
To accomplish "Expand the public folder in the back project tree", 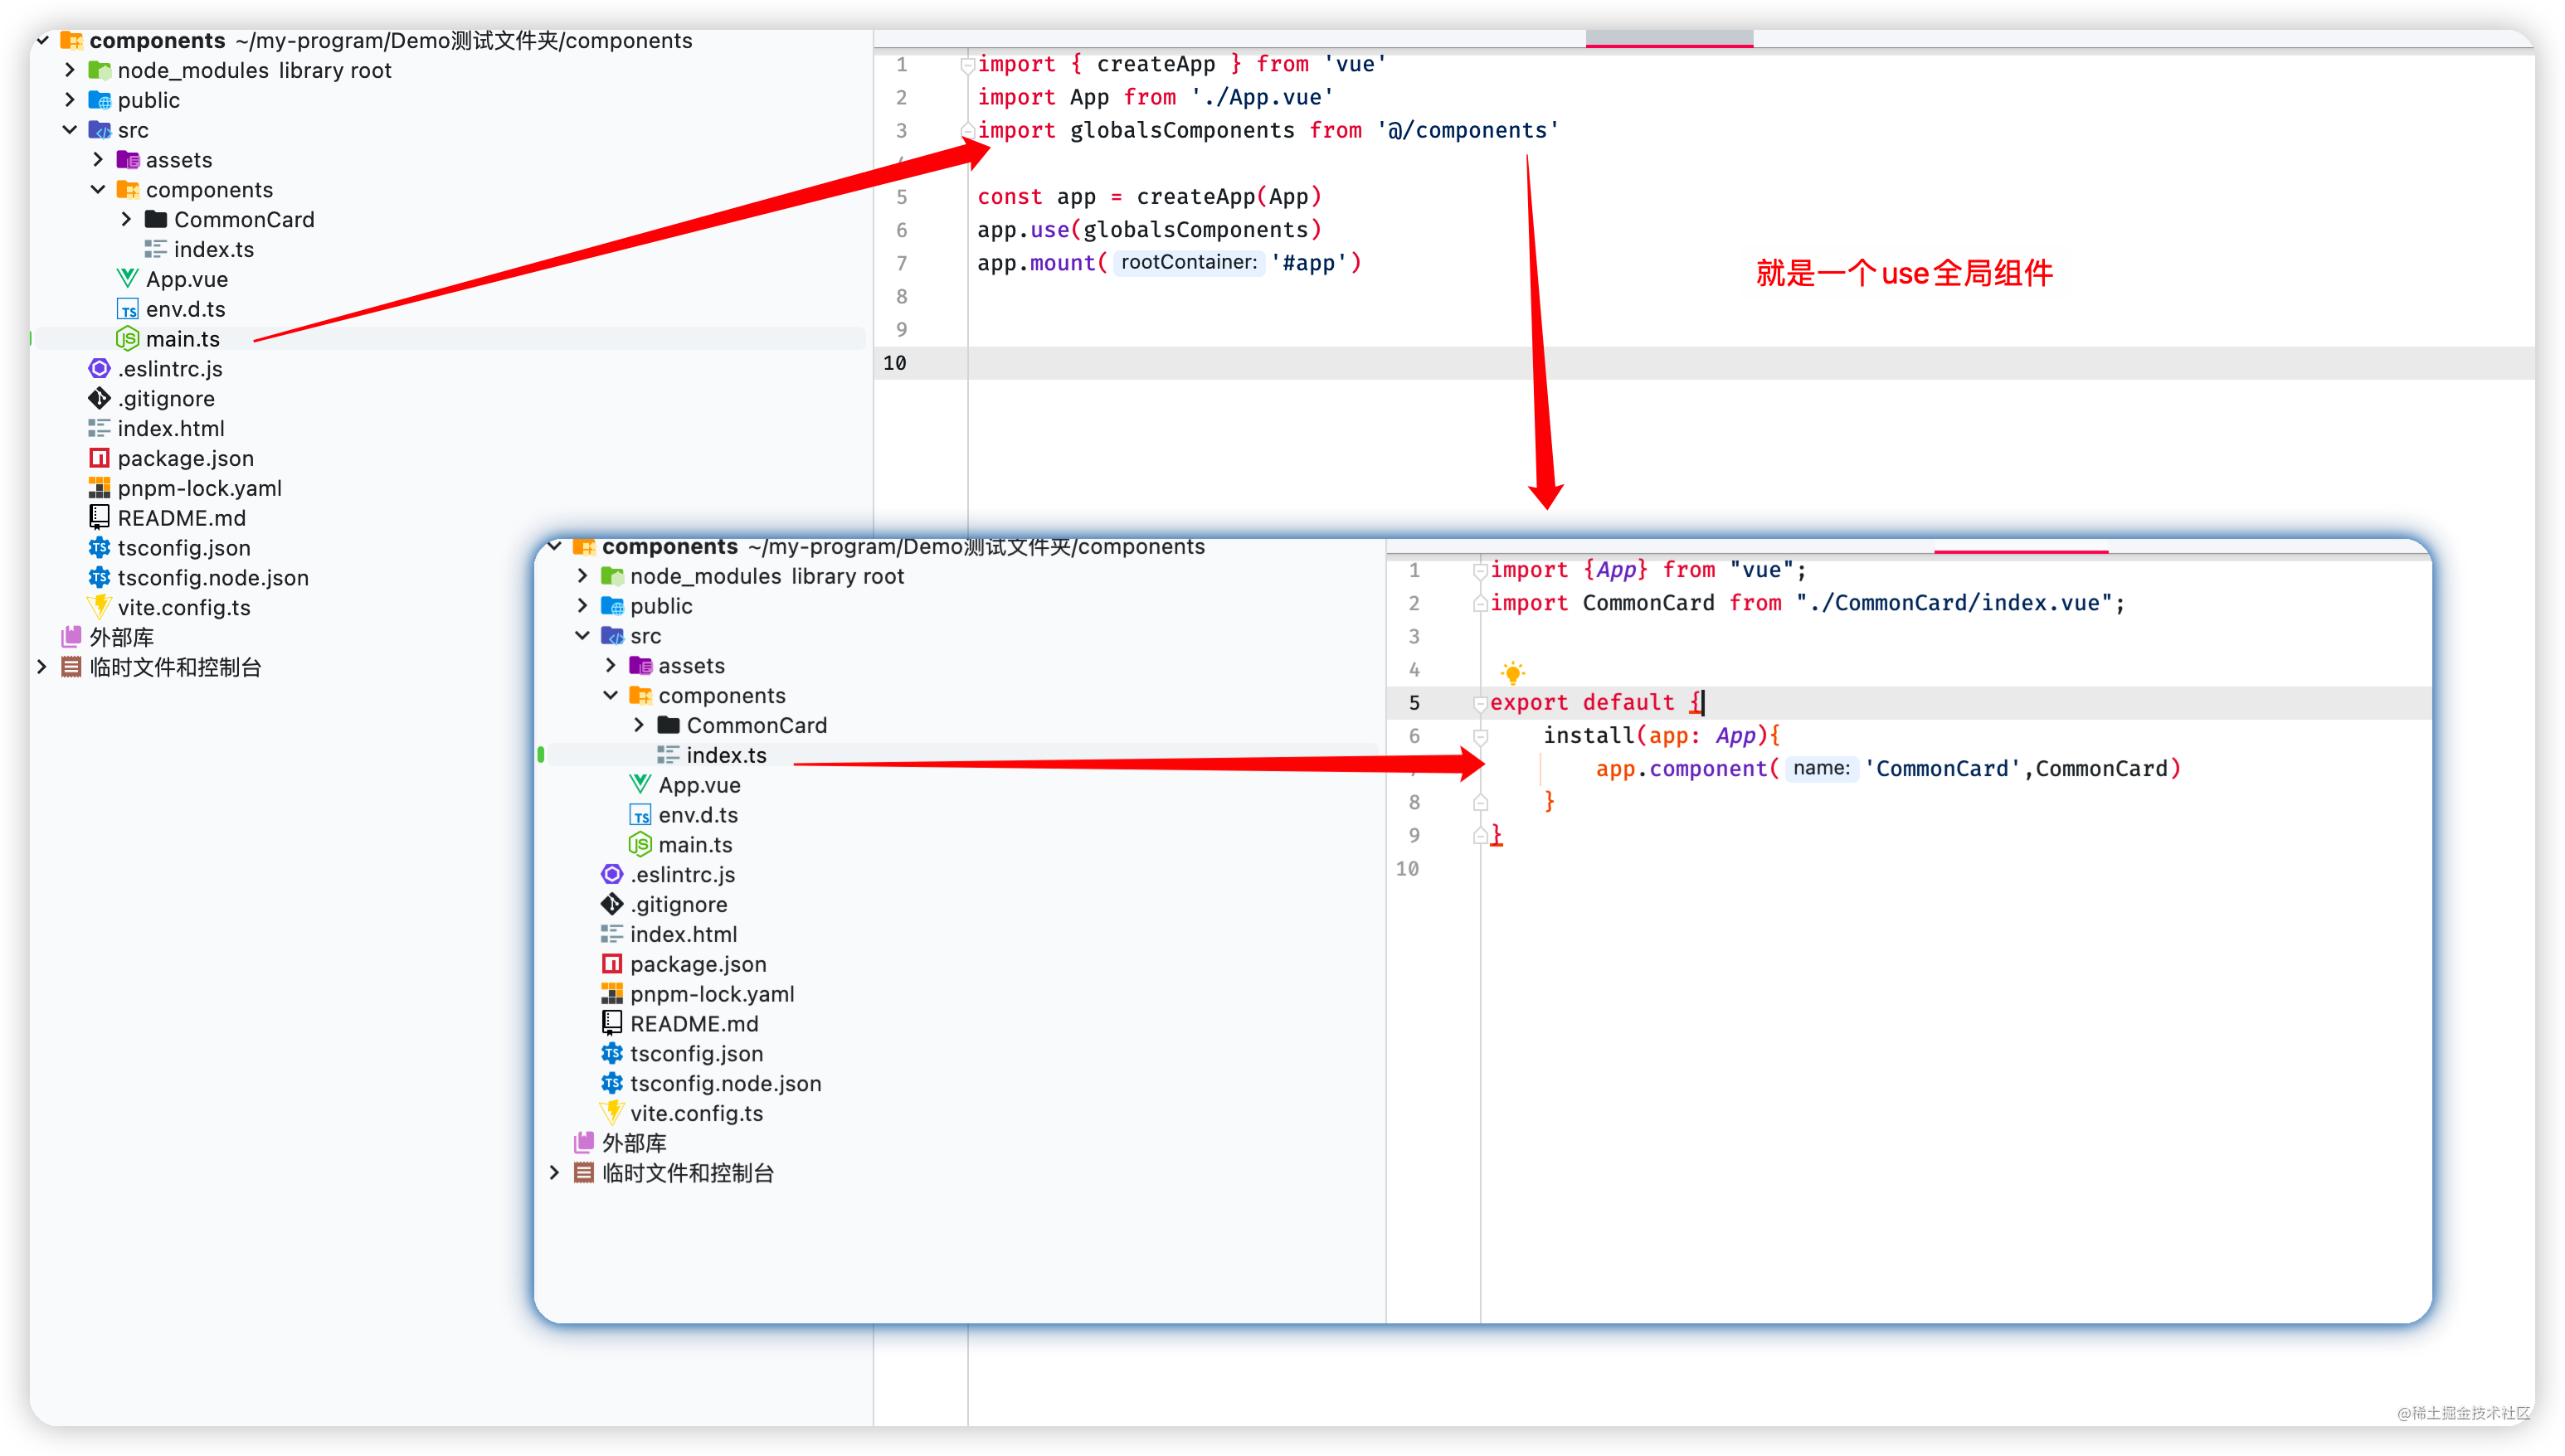I will (70, 100).
